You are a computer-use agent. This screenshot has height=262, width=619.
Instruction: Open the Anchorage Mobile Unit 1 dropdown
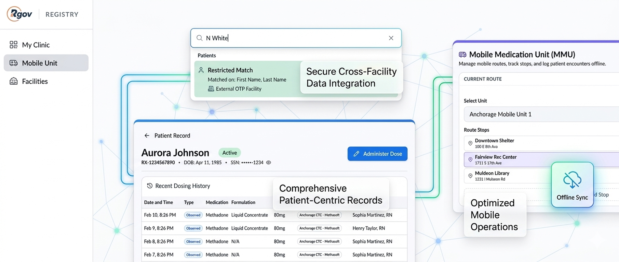pos(541,114)
